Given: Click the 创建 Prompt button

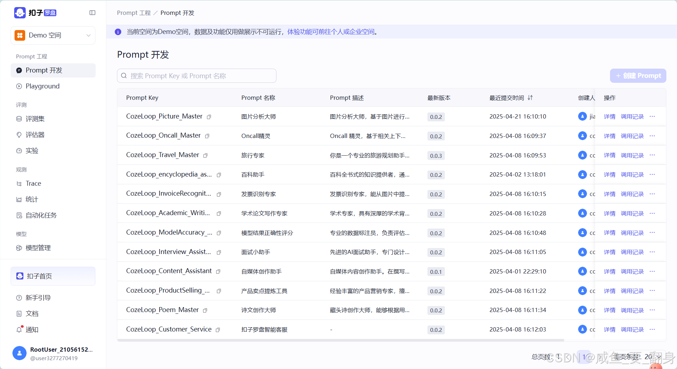Looking at the screenshot, I should click(638, 75).
